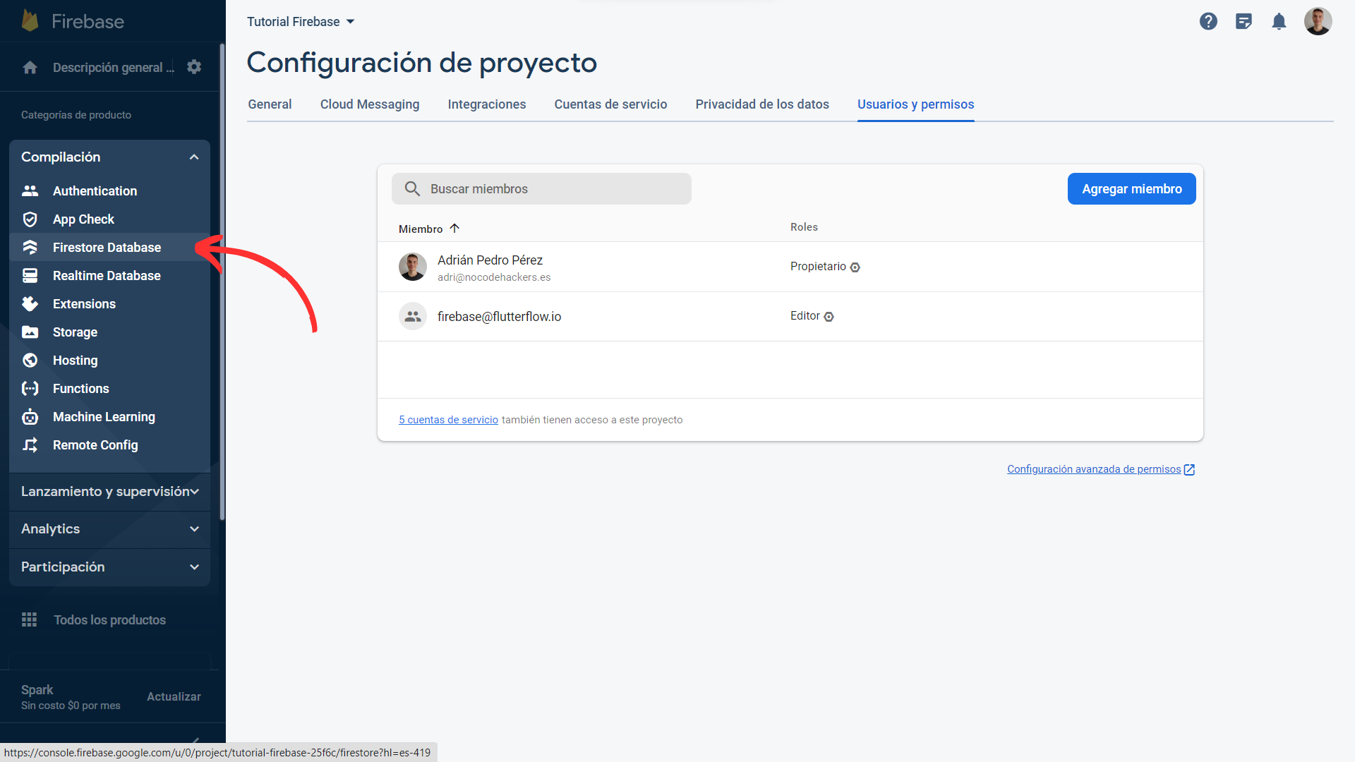The image size is (1355, 762).
Task: Open the 5 cuentas de servicio link
Action: [447, 419]
